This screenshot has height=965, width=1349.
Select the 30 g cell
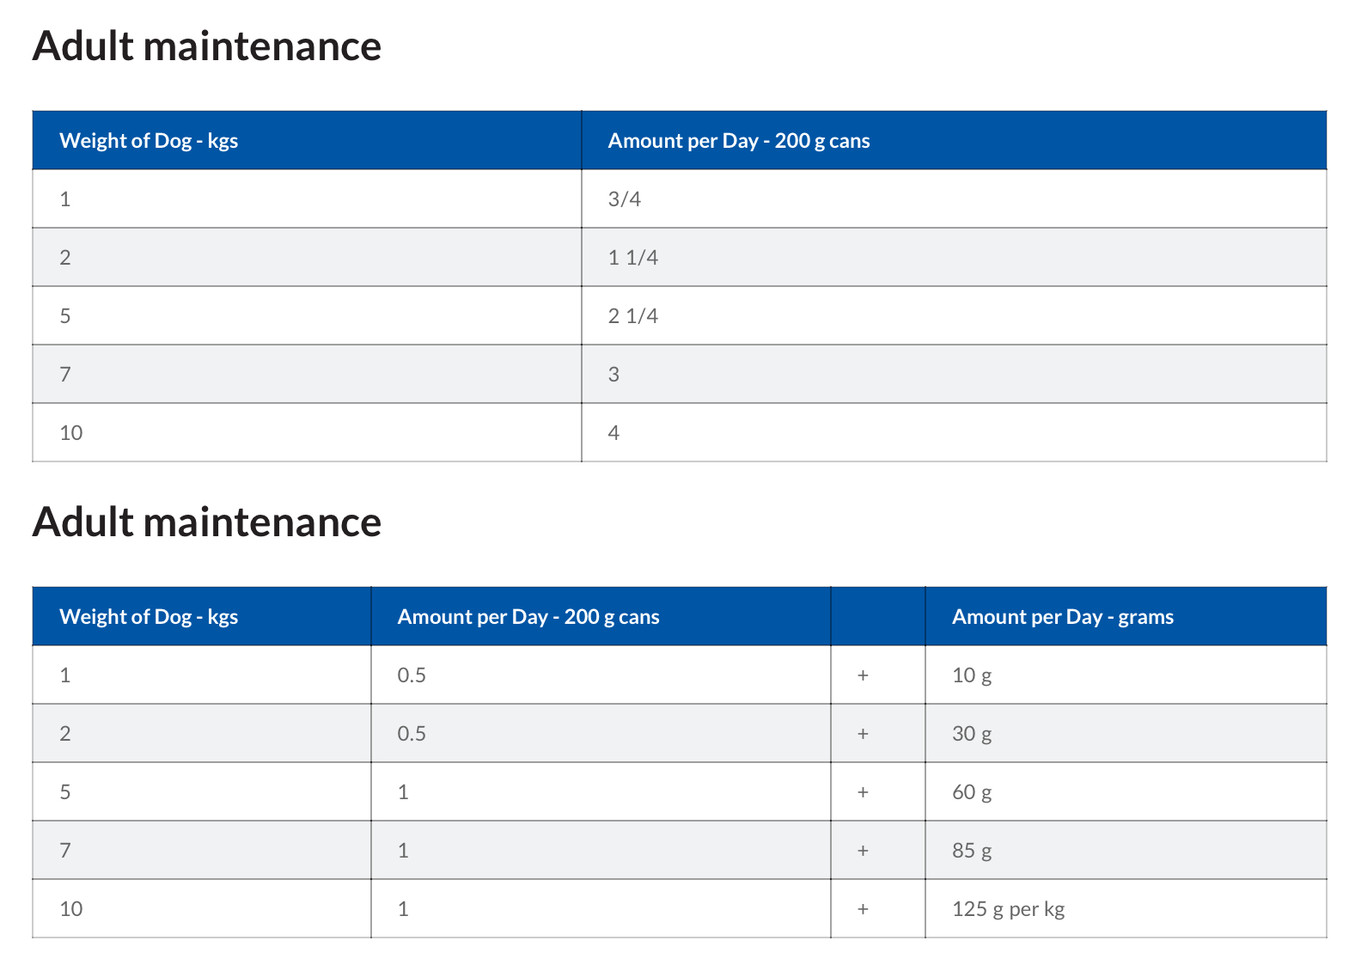pyautogui.click(x=1126, y=733)
